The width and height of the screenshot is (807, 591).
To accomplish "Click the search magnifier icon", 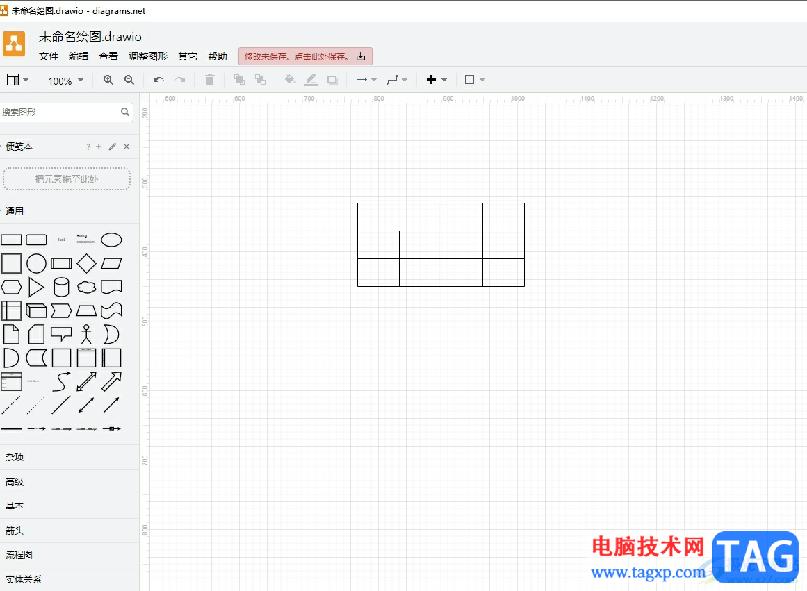I will coord(125,112).
